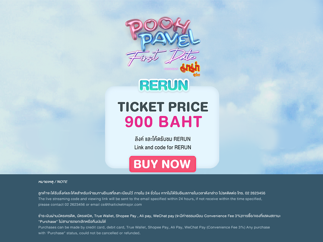
Task: Click the 'presented by' label beside Mama logo
Action: 171,69
